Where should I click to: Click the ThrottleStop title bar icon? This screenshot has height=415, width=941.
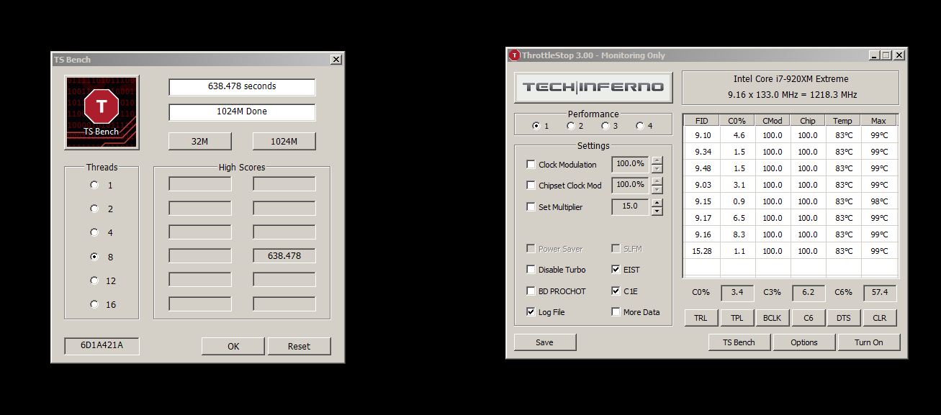tap(514, 55)
